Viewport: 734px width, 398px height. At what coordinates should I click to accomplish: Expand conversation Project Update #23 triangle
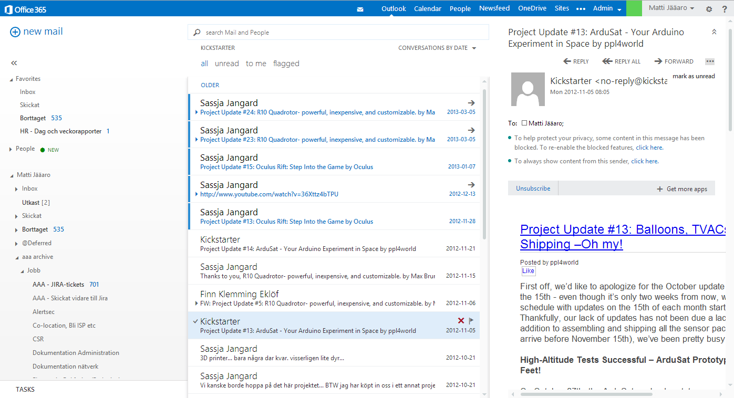pyautogui.click(x=197, y=140)
